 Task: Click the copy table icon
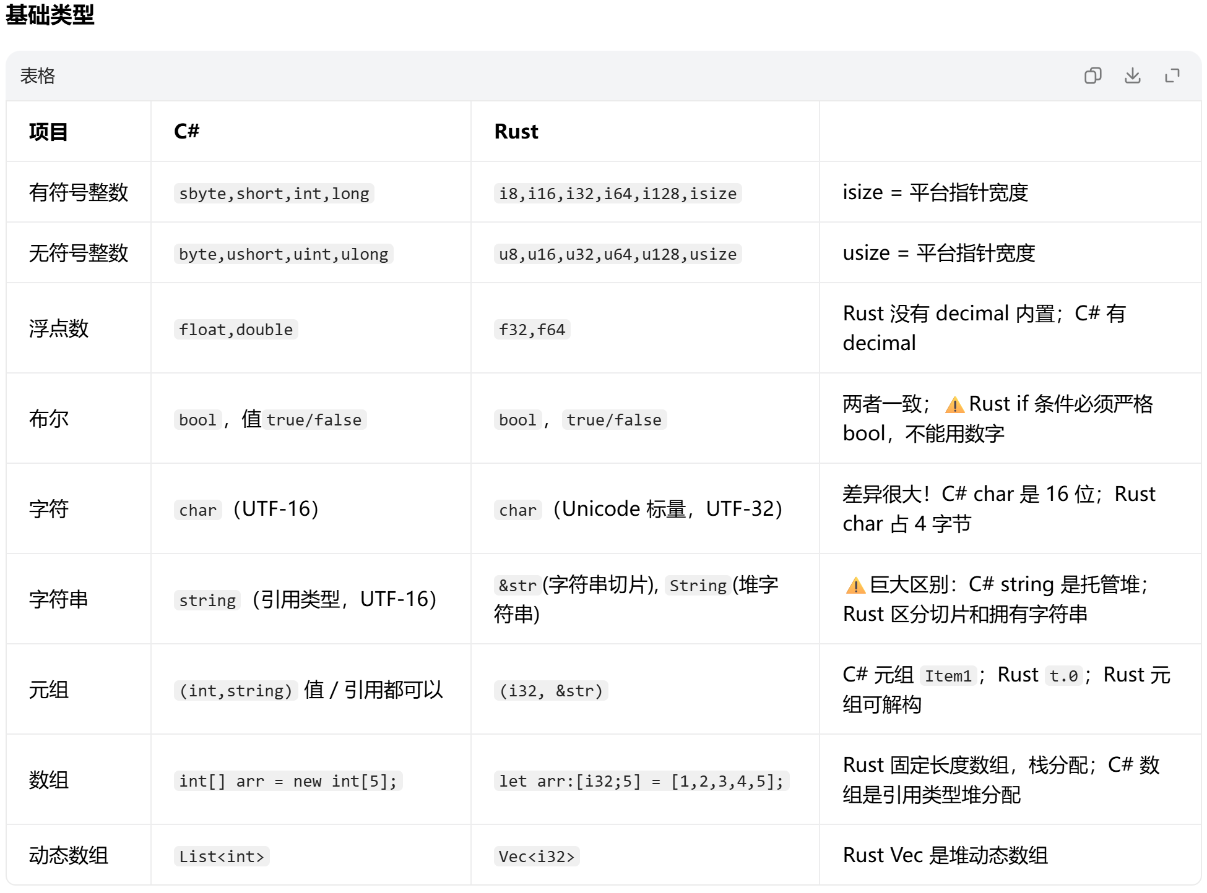[1093, 75]
